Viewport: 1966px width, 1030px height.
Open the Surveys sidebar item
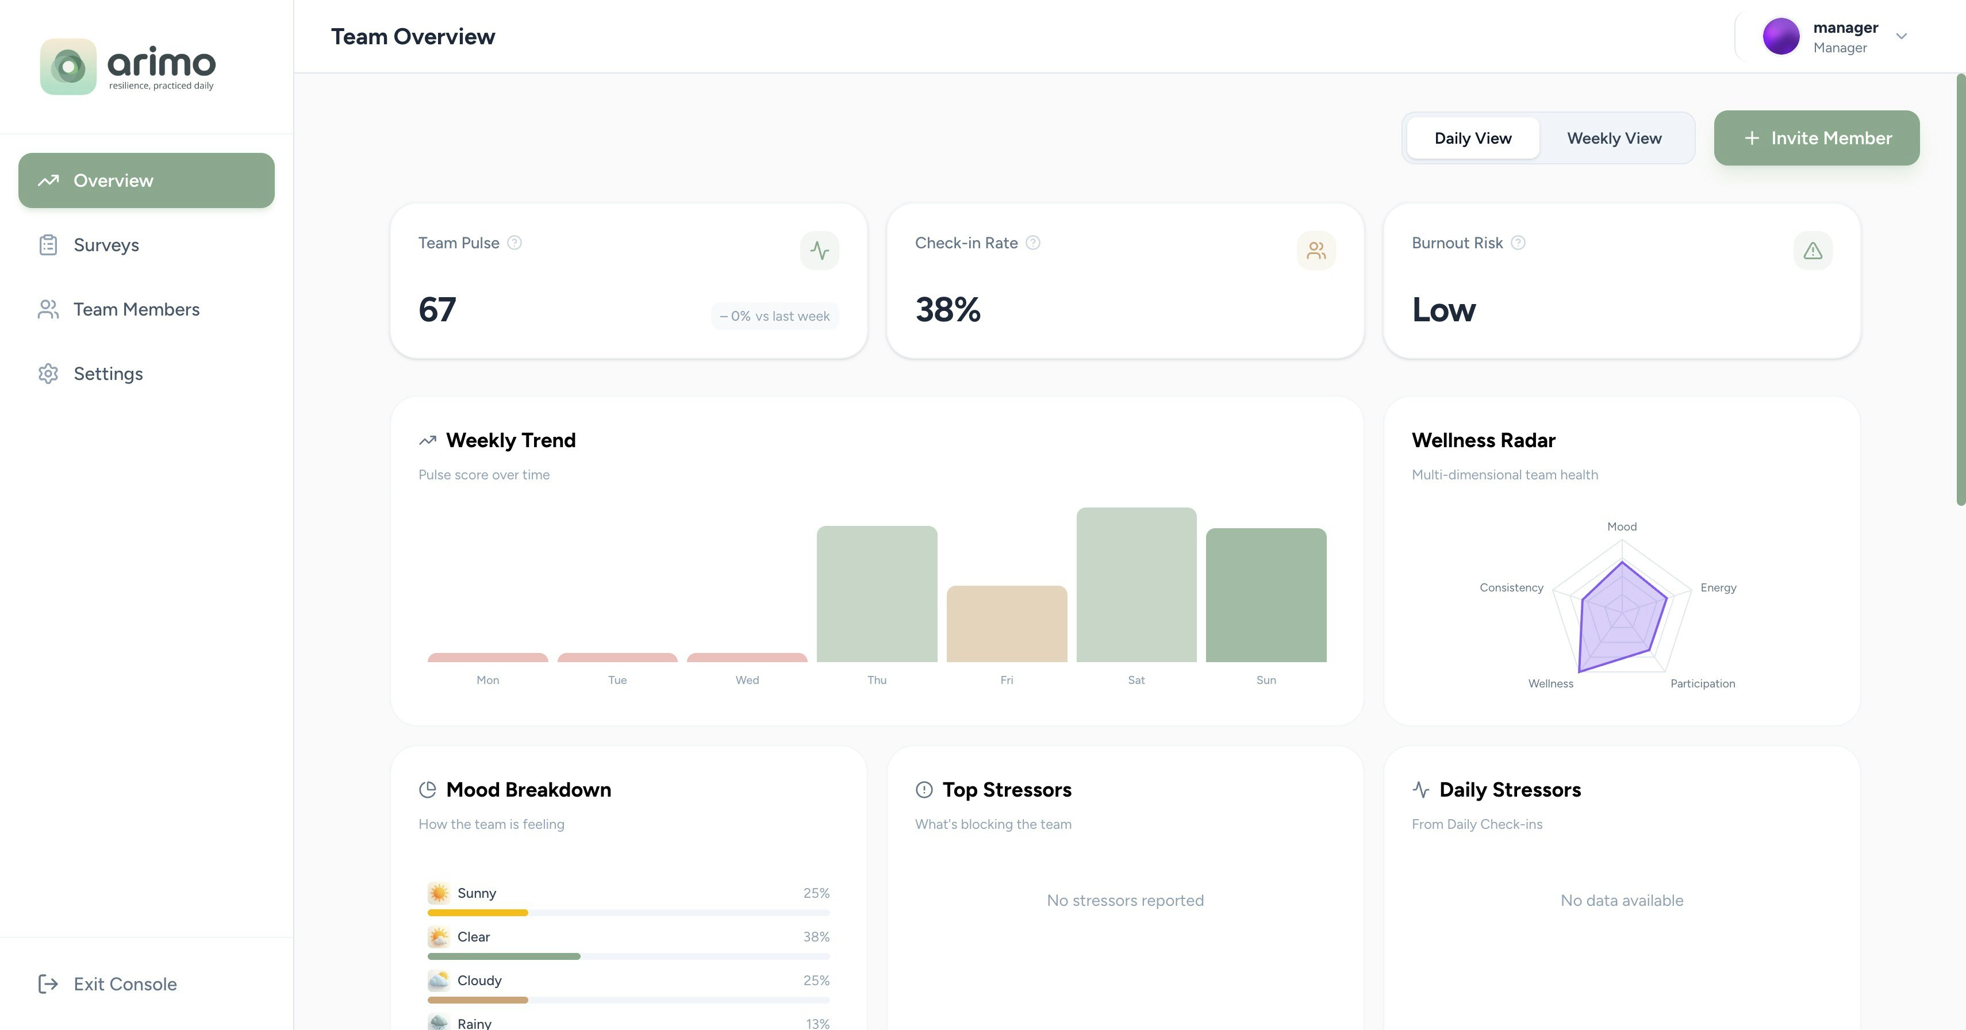pos(106,245)
